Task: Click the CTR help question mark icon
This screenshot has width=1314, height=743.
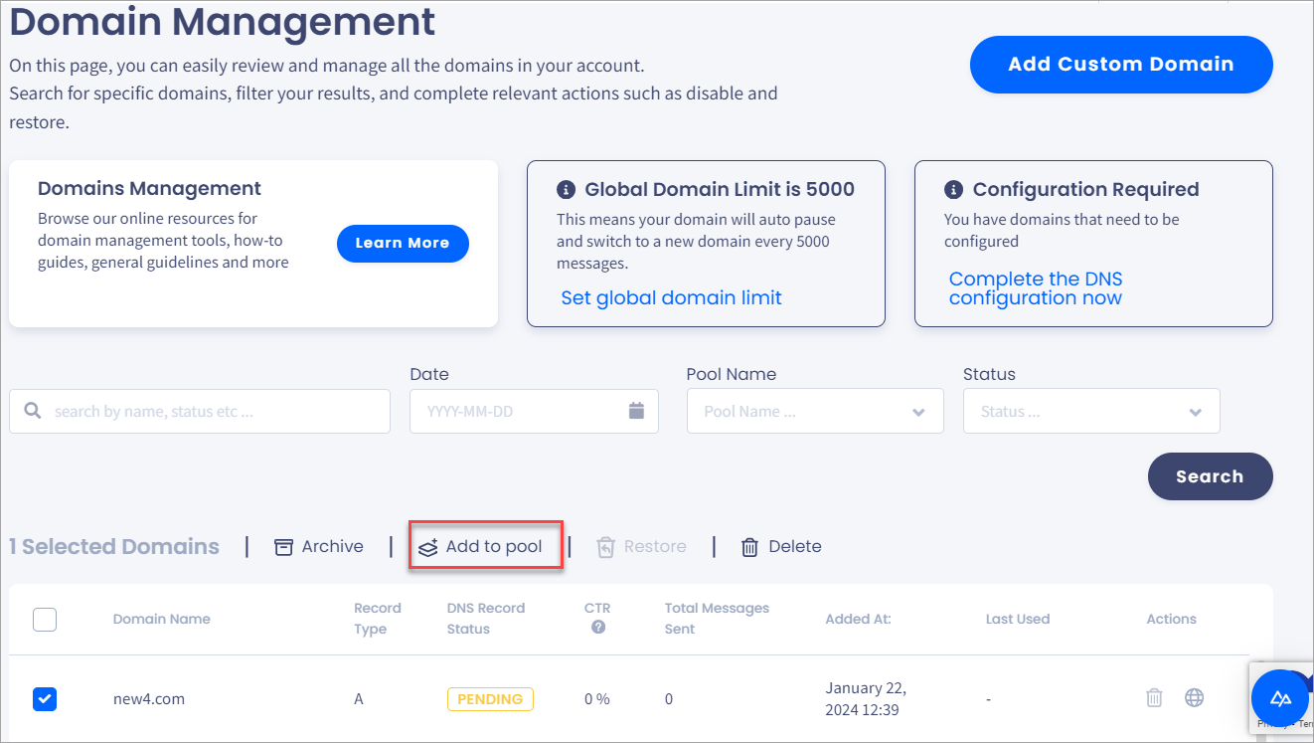Action: [597, 627]
